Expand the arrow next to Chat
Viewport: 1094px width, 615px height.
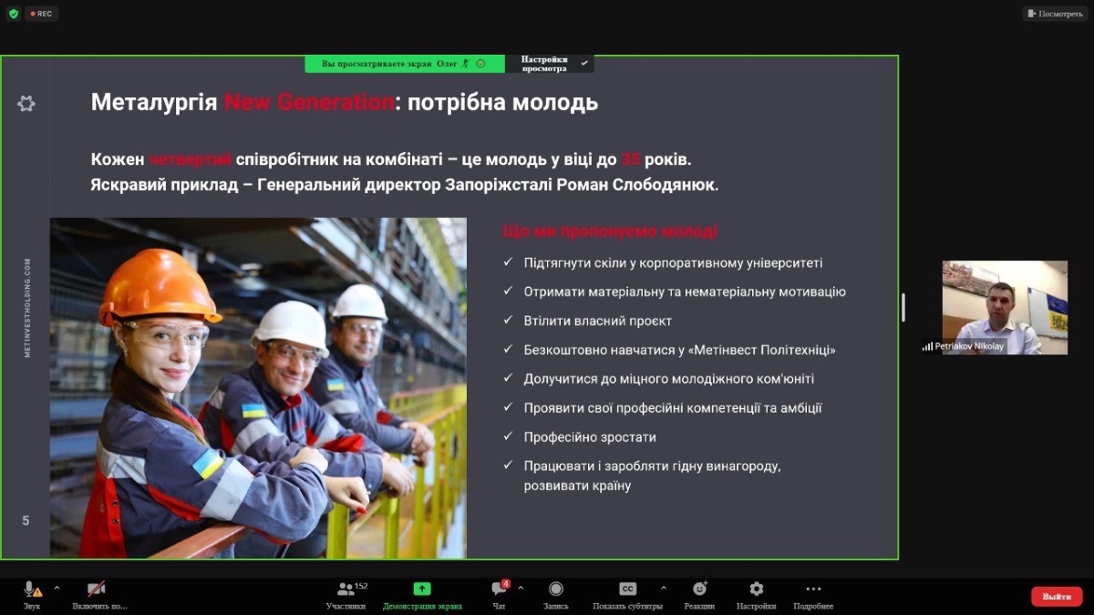(x=521, y=588)
